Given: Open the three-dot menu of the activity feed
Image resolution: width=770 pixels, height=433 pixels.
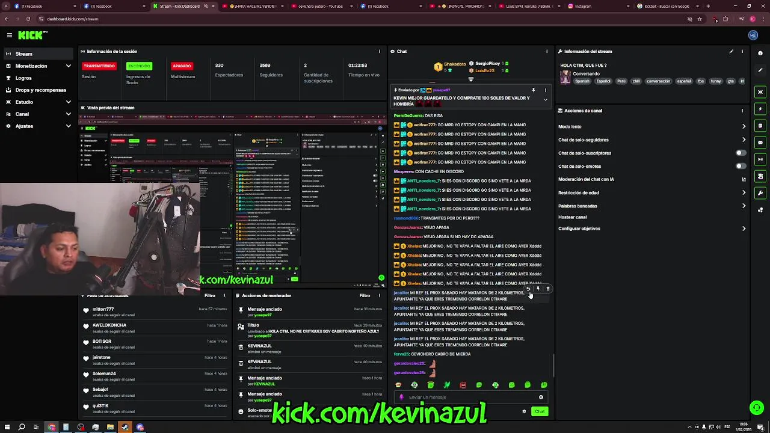Looking at the screenshot, I should point(224,296).
